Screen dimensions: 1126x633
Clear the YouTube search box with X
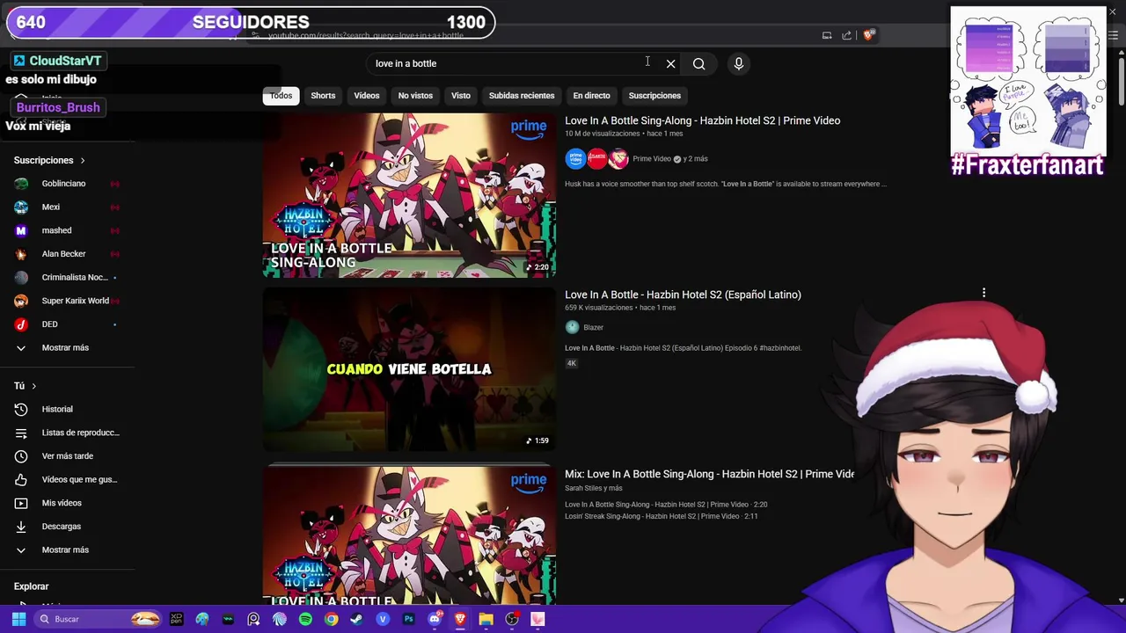670,63
